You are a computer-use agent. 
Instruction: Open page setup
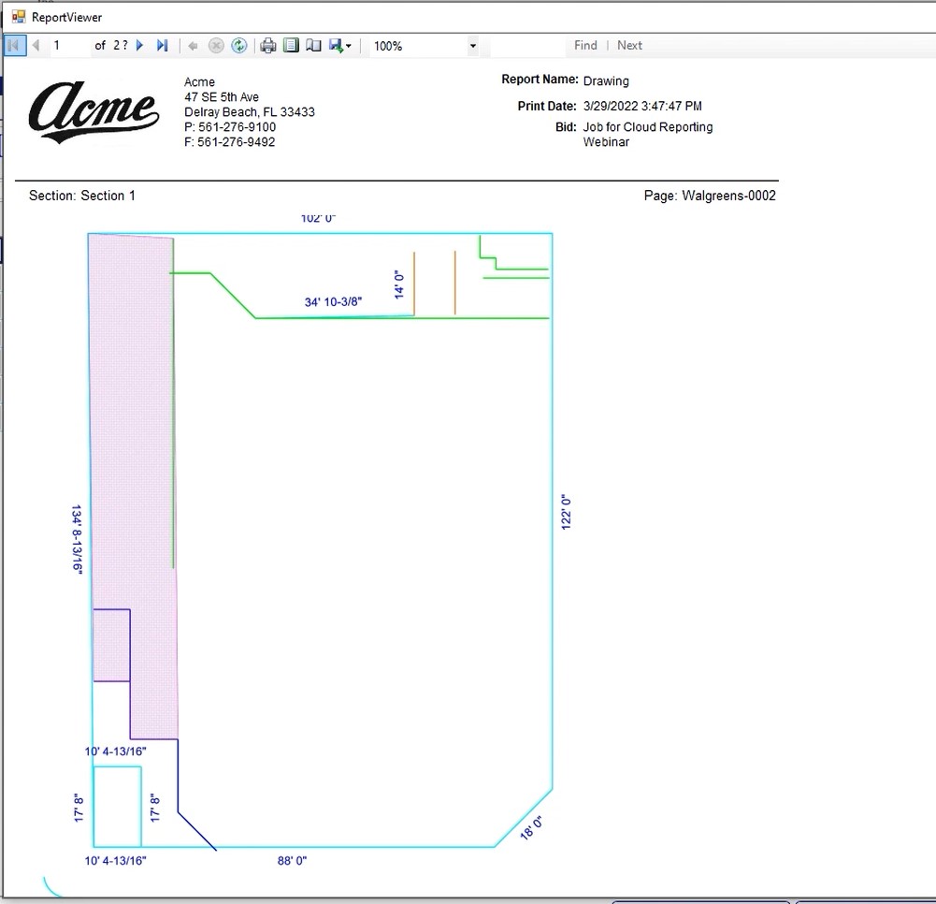314,45
